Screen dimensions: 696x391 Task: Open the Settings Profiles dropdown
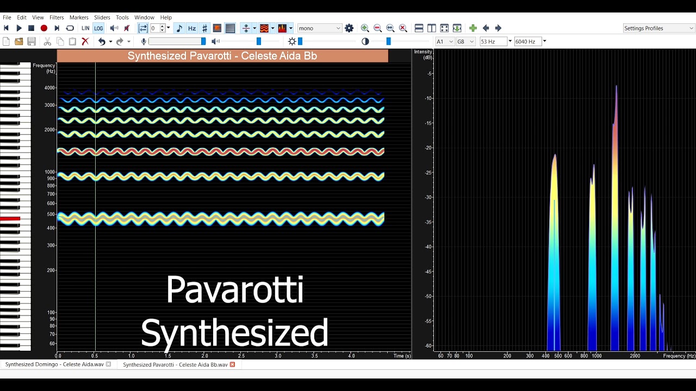pyautogui.click(x=659, y=28)
